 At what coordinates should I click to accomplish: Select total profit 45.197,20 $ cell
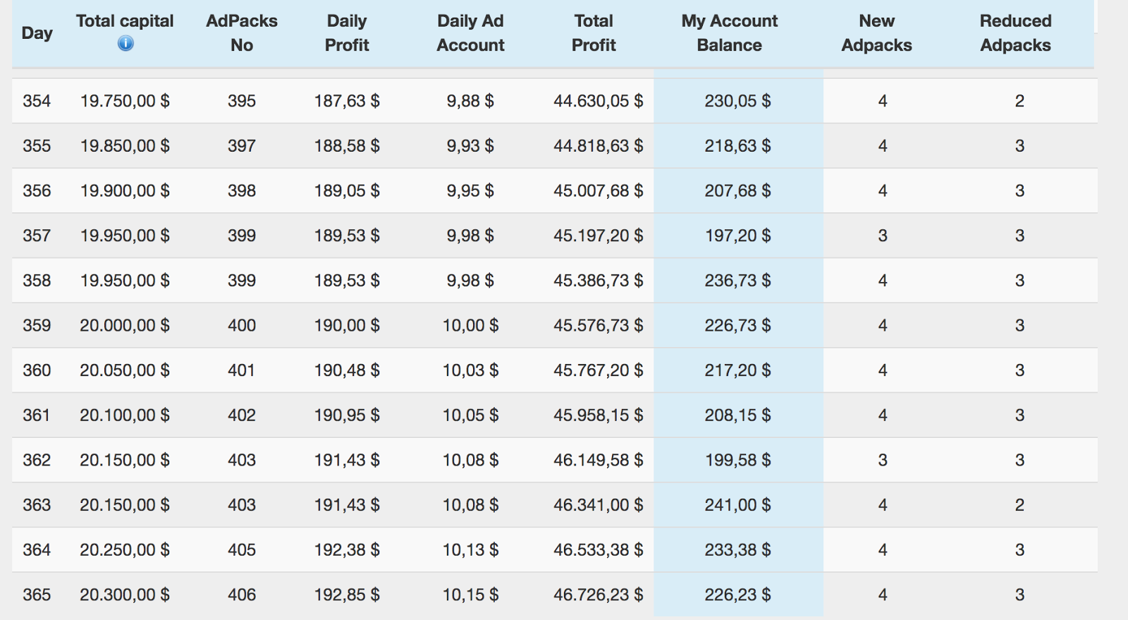pos(598,236)
